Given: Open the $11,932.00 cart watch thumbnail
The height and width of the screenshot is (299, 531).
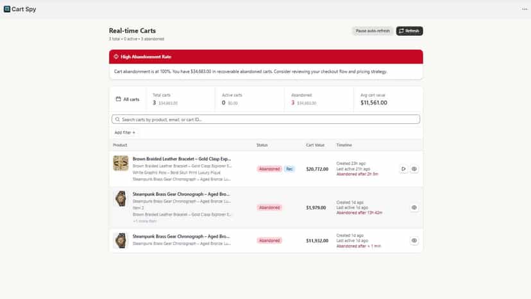Looking at the screenshot, I should click(x=121, y=241).
